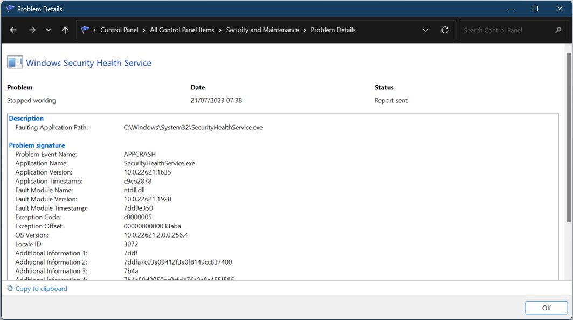Click the Problem signature section heading
This screenshot has width=573, height=320.
pos(37,145)
